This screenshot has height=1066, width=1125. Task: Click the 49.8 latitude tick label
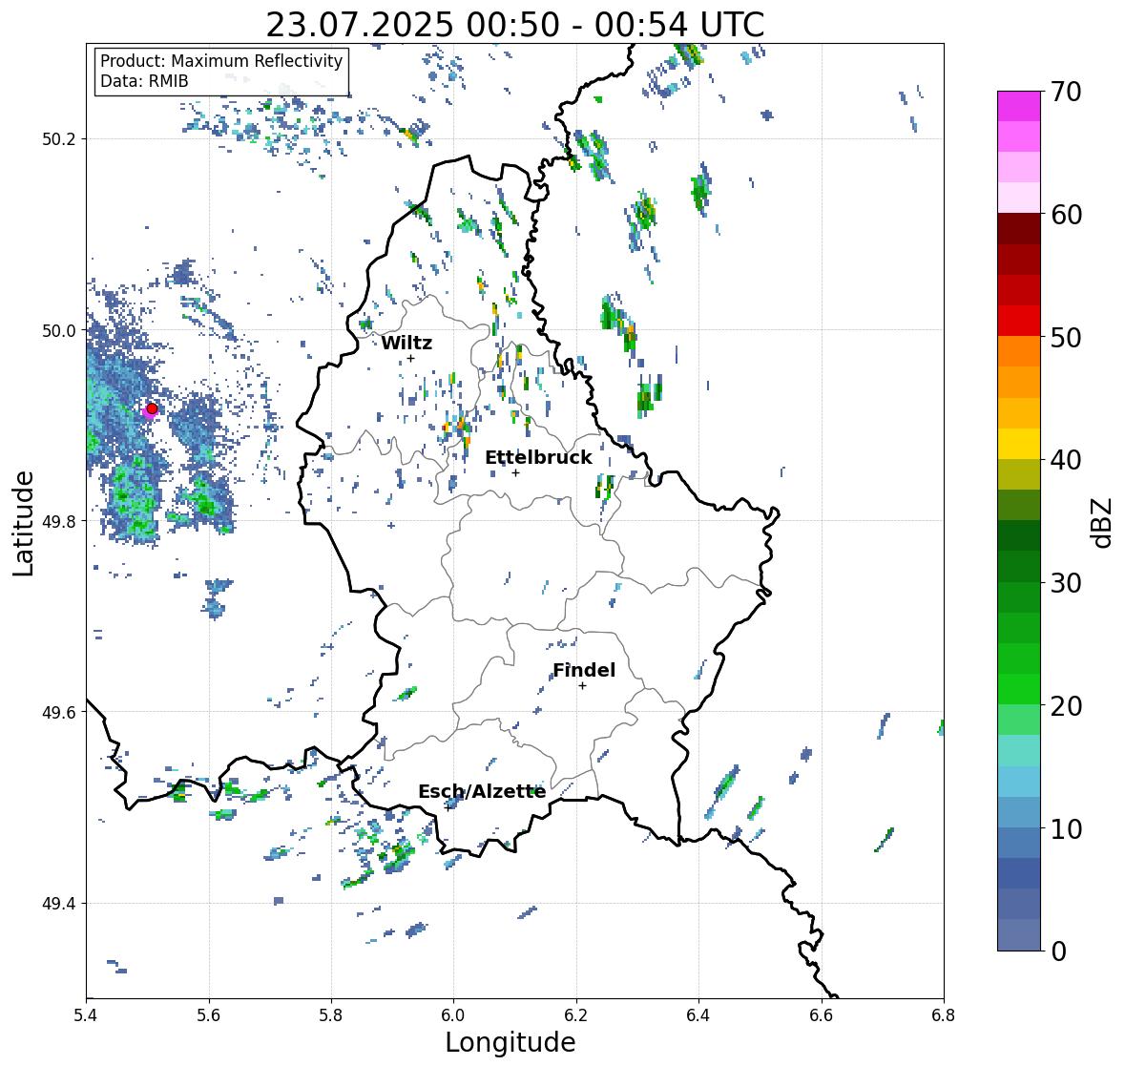(x=60, y=521)
